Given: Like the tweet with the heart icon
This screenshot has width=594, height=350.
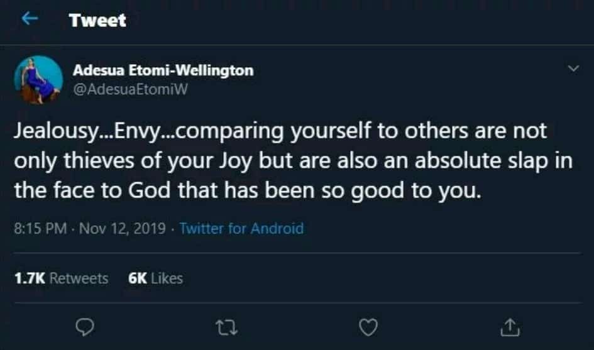Looking at the screenshot, I should (x=369, y=327).
